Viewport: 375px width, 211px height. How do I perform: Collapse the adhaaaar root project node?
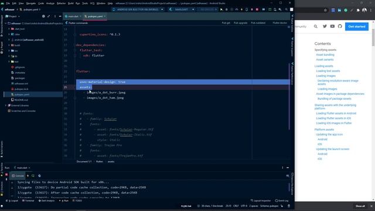pyautogui.click(x=6, y=23)
